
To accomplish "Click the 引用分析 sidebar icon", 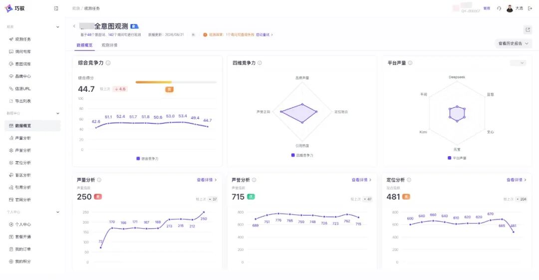I will click(11, 188).
